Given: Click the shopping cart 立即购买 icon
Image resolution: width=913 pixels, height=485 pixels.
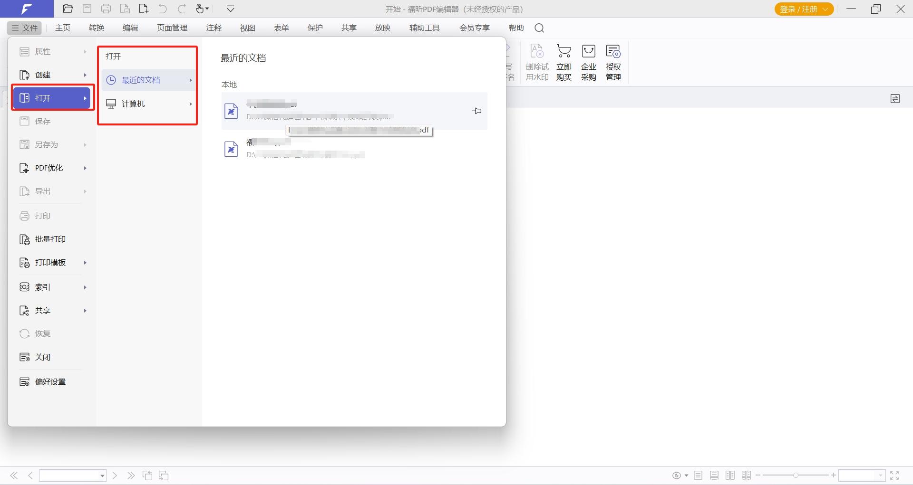Looking at the screenshot, I should point(564,62).
